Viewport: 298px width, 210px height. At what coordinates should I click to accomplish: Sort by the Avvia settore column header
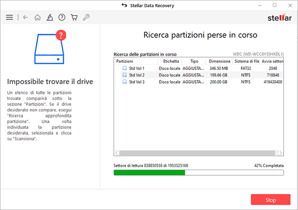point(272,61)
